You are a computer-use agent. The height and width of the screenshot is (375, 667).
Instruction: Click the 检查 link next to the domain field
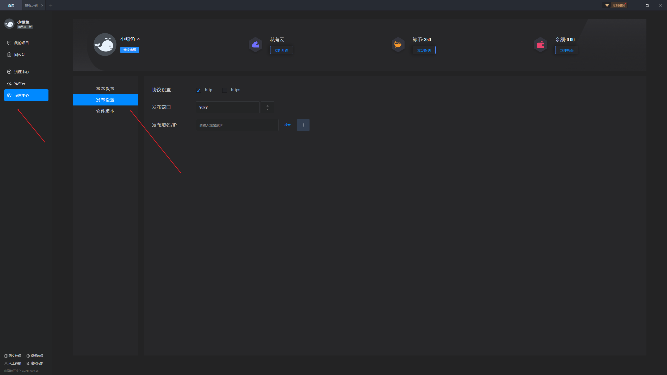tap(287, 125)
